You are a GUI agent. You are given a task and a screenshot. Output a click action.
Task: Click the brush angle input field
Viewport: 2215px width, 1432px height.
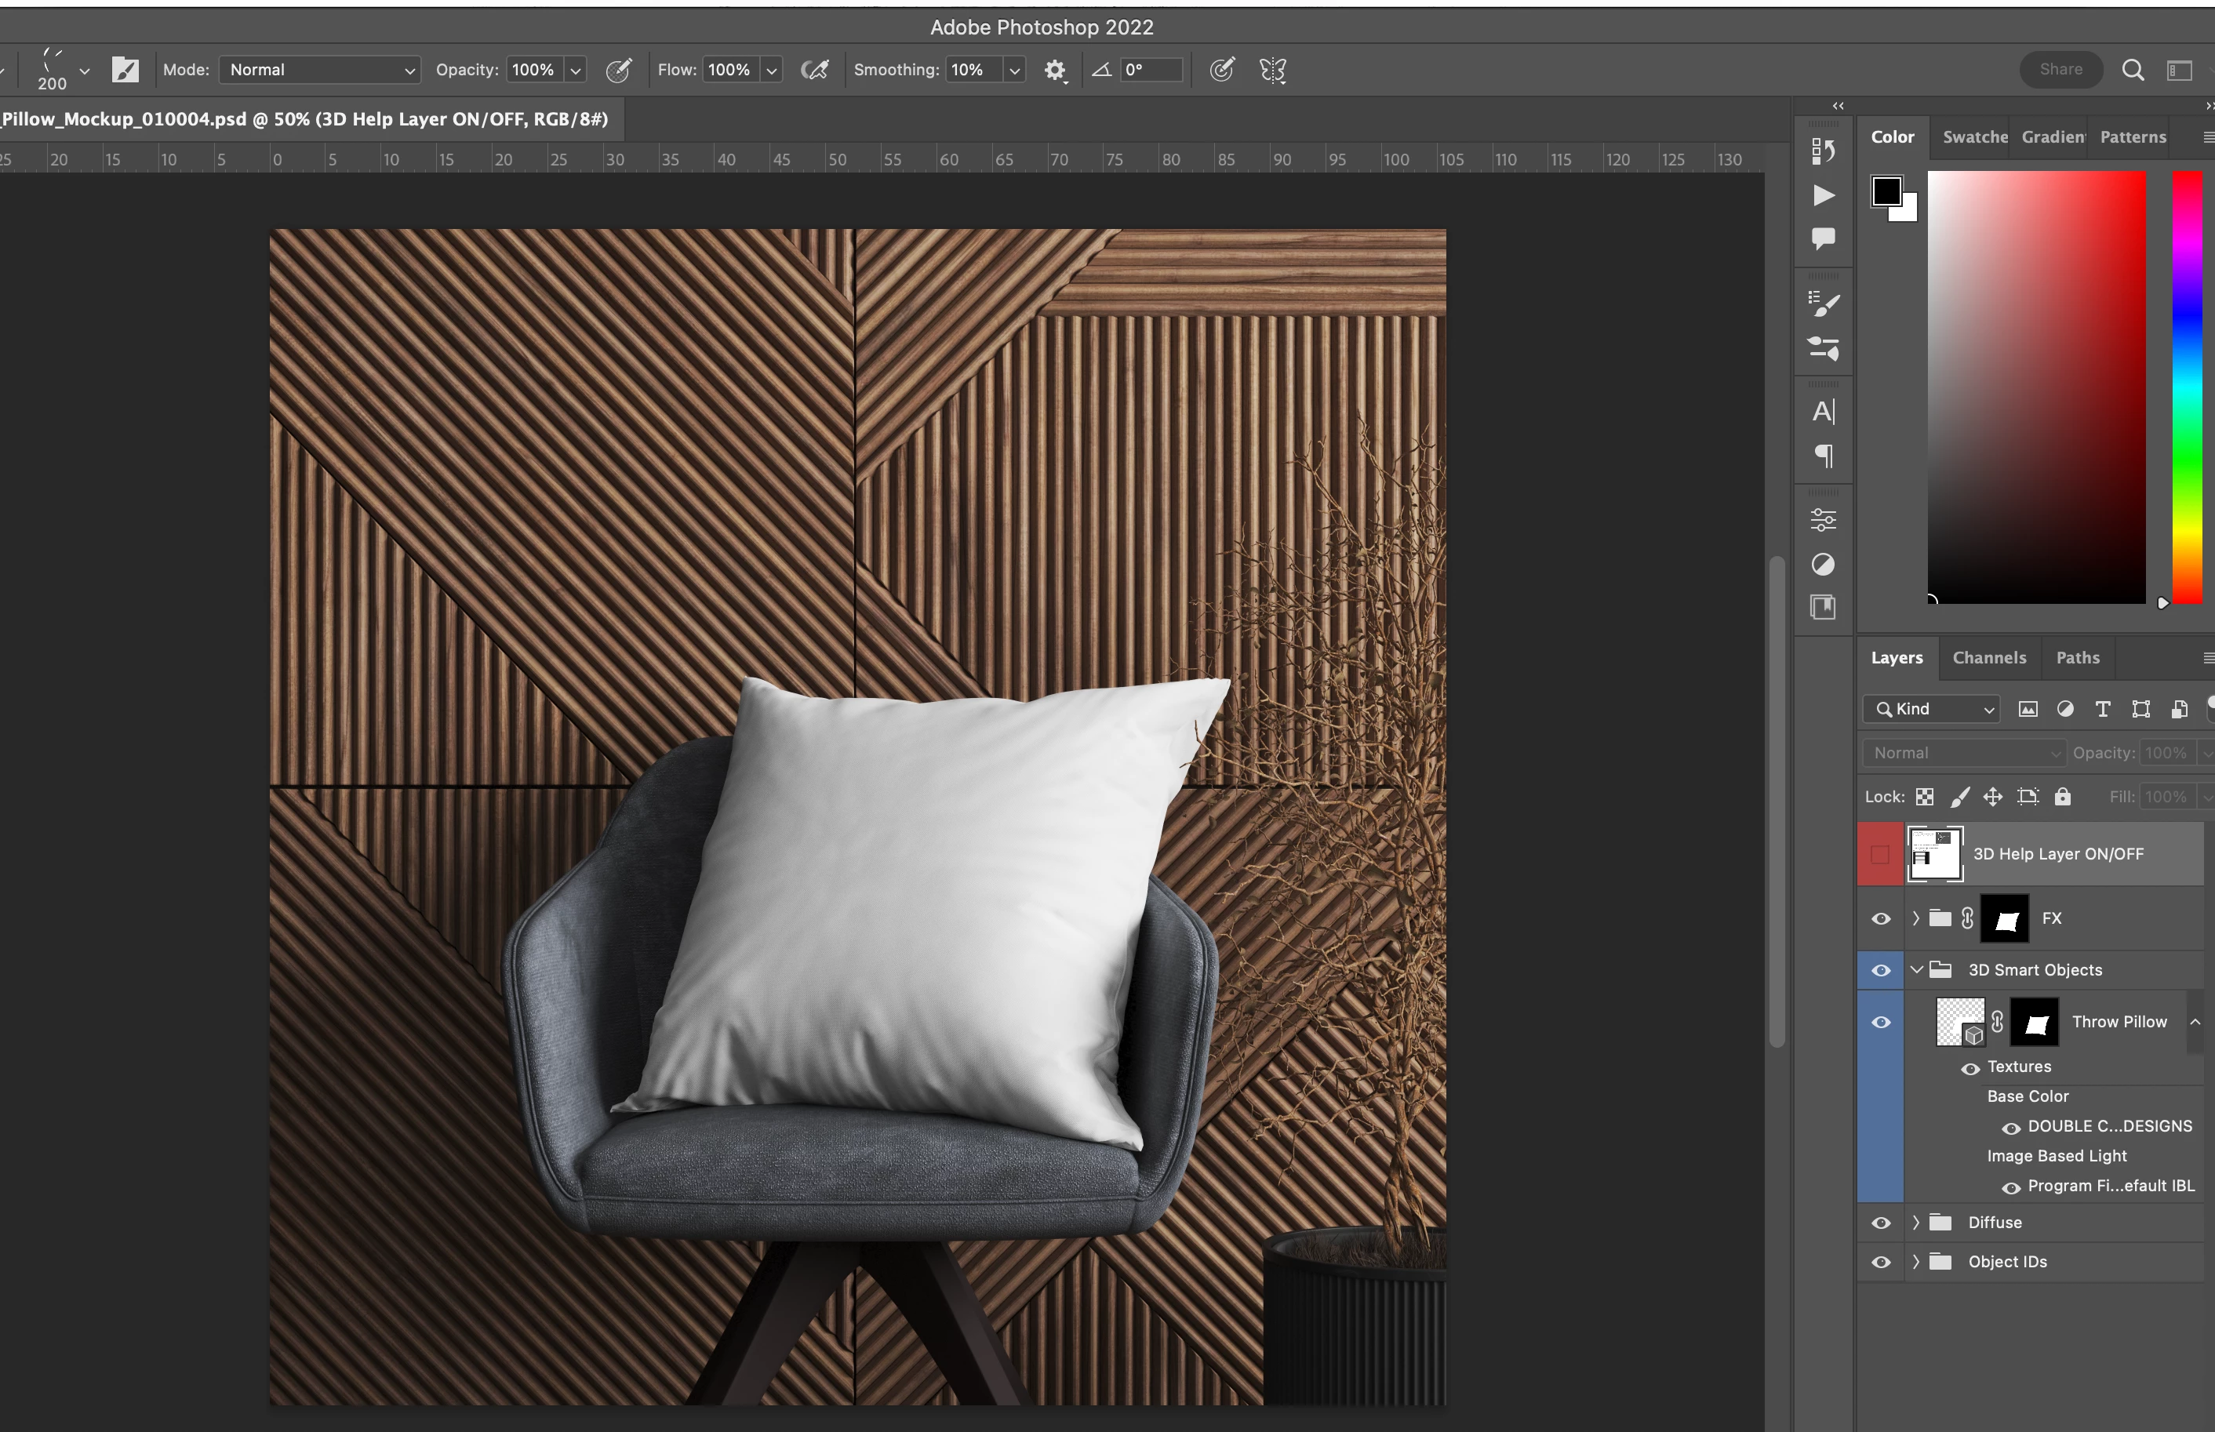[x=1151, y=70]
